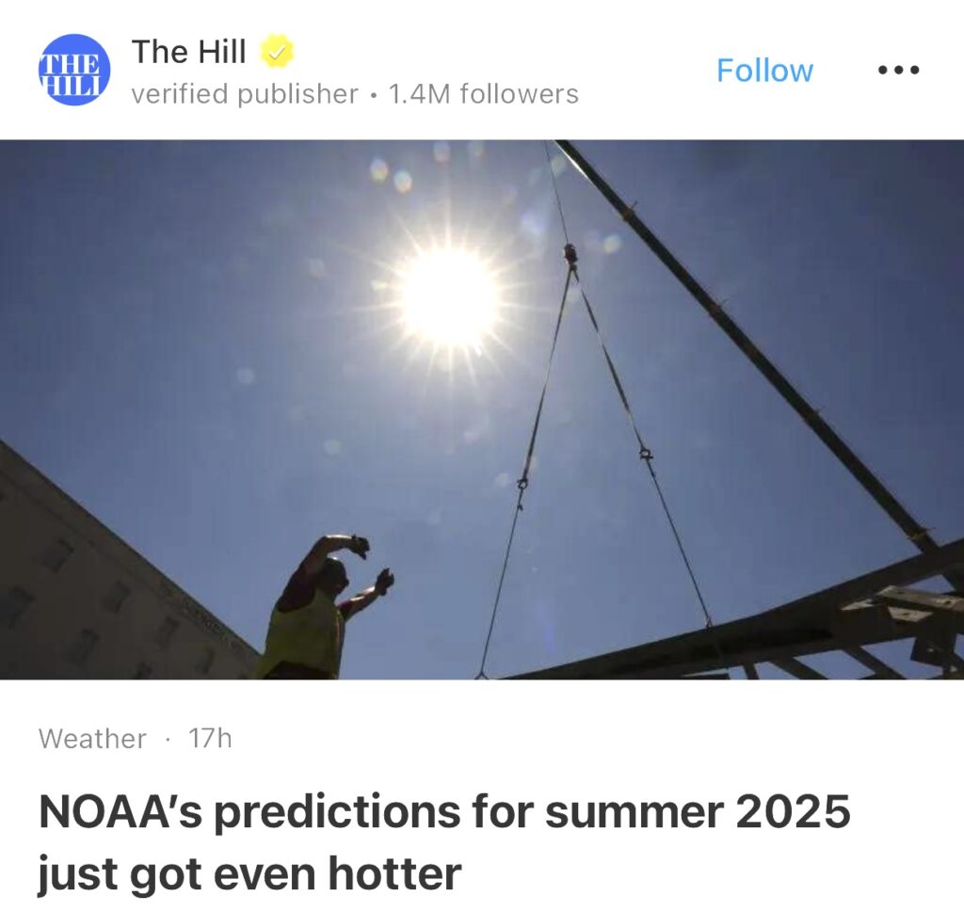Open the three-dot more options menu
This screenshot has width=964, height=912.
897,71
